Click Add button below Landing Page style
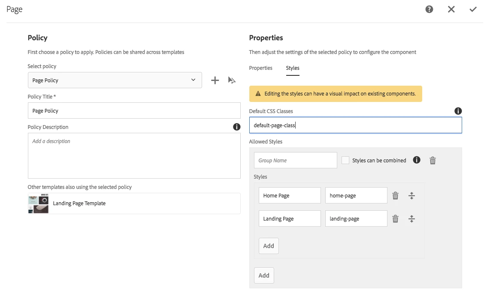 pos(269,246)
